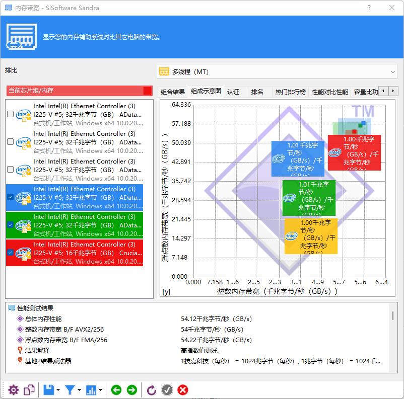
Task: Click the green data label in chart
Action: coord(309,198)
